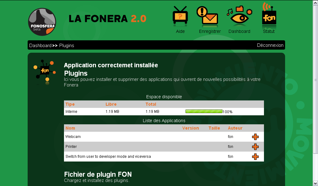
Task: Select Plugins in the breadcrumb
Action: [67, 46]
